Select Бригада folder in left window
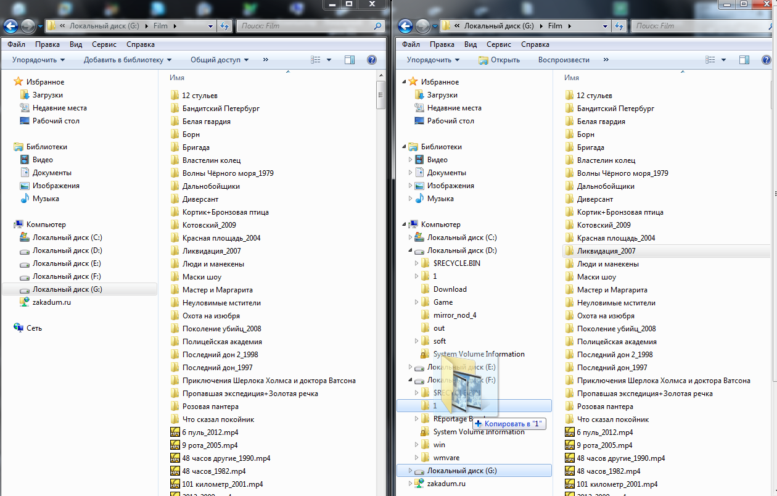Viewport: 777px width, 496px height. [196, 147]
